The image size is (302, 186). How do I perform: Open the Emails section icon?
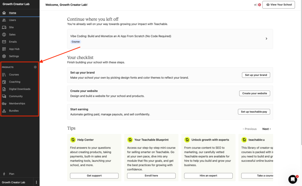(4, 42)
